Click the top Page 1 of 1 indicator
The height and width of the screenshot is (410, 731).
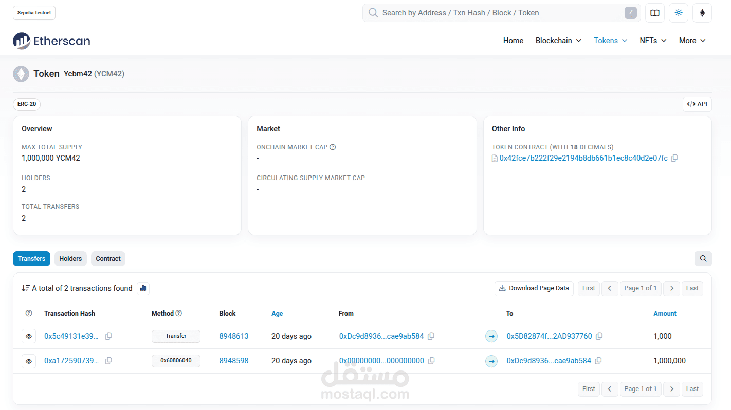(641, 288)
